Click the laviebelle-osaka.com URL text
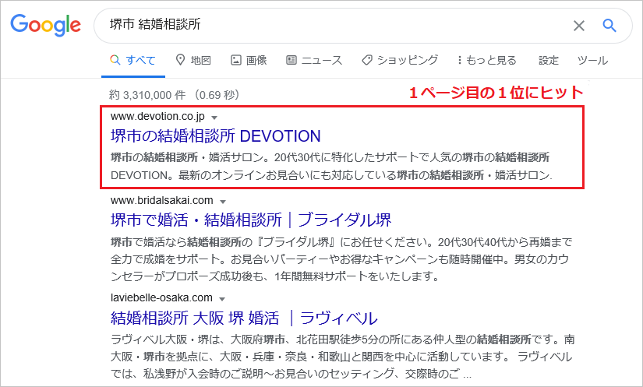The height and width of the screenshot is (387, 643). point(161,297)
